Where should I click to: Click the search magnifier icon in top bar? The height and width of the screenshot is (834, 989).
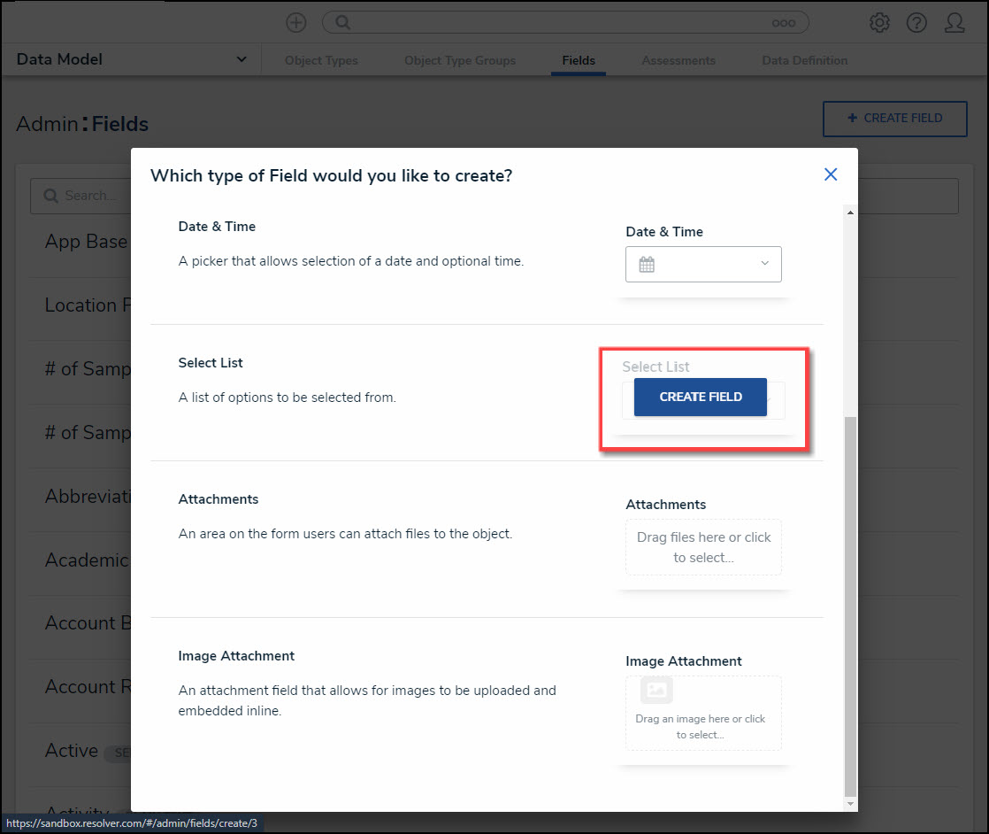tap(342, 23)
